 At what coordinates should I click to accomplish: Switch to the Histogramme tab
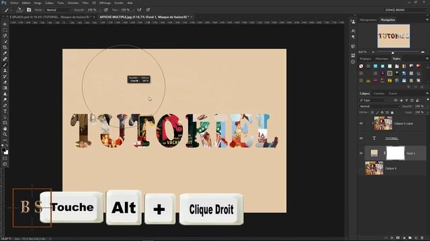(x=368, y=20)
